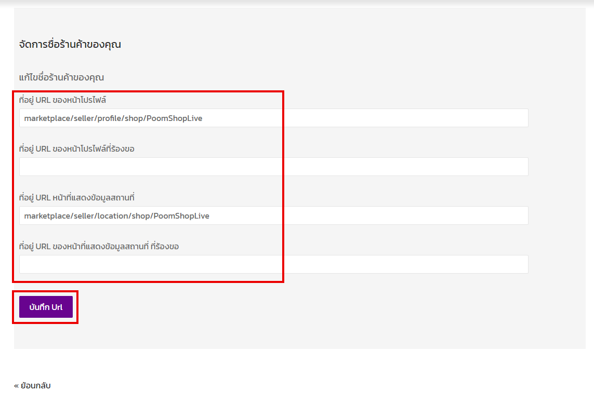Click the subheading "แก้ไขชื่อร้านค้าของคุณ"
The width and height of the screenshot is (594, 405).
(61, 78)
